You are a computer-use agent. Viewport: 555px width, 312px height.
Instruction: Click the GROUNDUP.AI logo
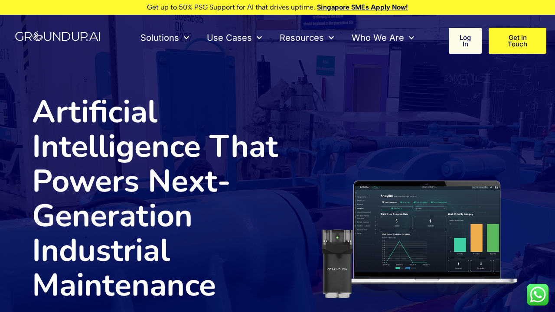(57, 36)
